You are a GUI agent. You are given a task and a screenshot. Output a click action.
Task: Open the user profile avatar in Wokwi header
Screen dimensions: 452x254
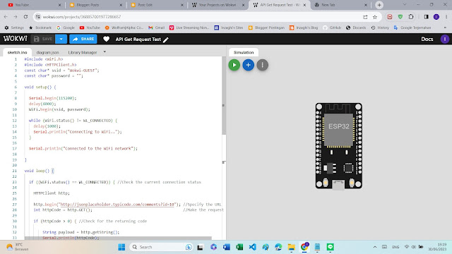[444, 39]
